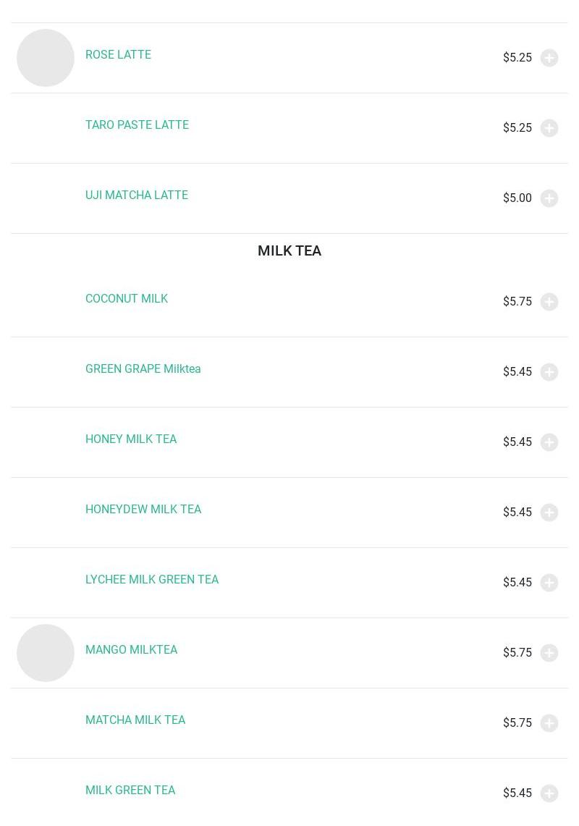Add Rose Latte using its plus icon
This screenshot has height=826, width=579.
point(549,58)
